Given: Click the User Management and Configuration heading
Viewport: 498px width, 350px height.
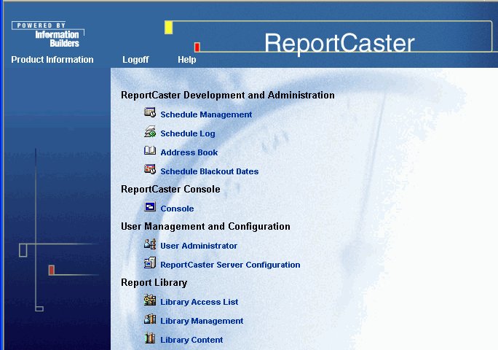Looking at the screenshot, I should (x=205, y=226).
